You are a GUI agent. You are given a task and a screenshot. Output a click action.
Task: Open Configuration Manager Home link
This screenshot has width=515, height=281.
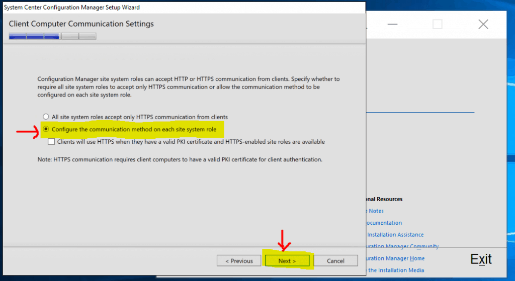tap(395, 258)
